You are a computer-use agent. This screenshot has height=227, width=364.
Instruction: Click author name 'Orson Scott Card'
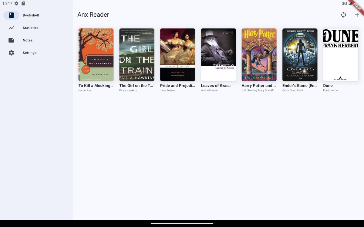point(292,90)
